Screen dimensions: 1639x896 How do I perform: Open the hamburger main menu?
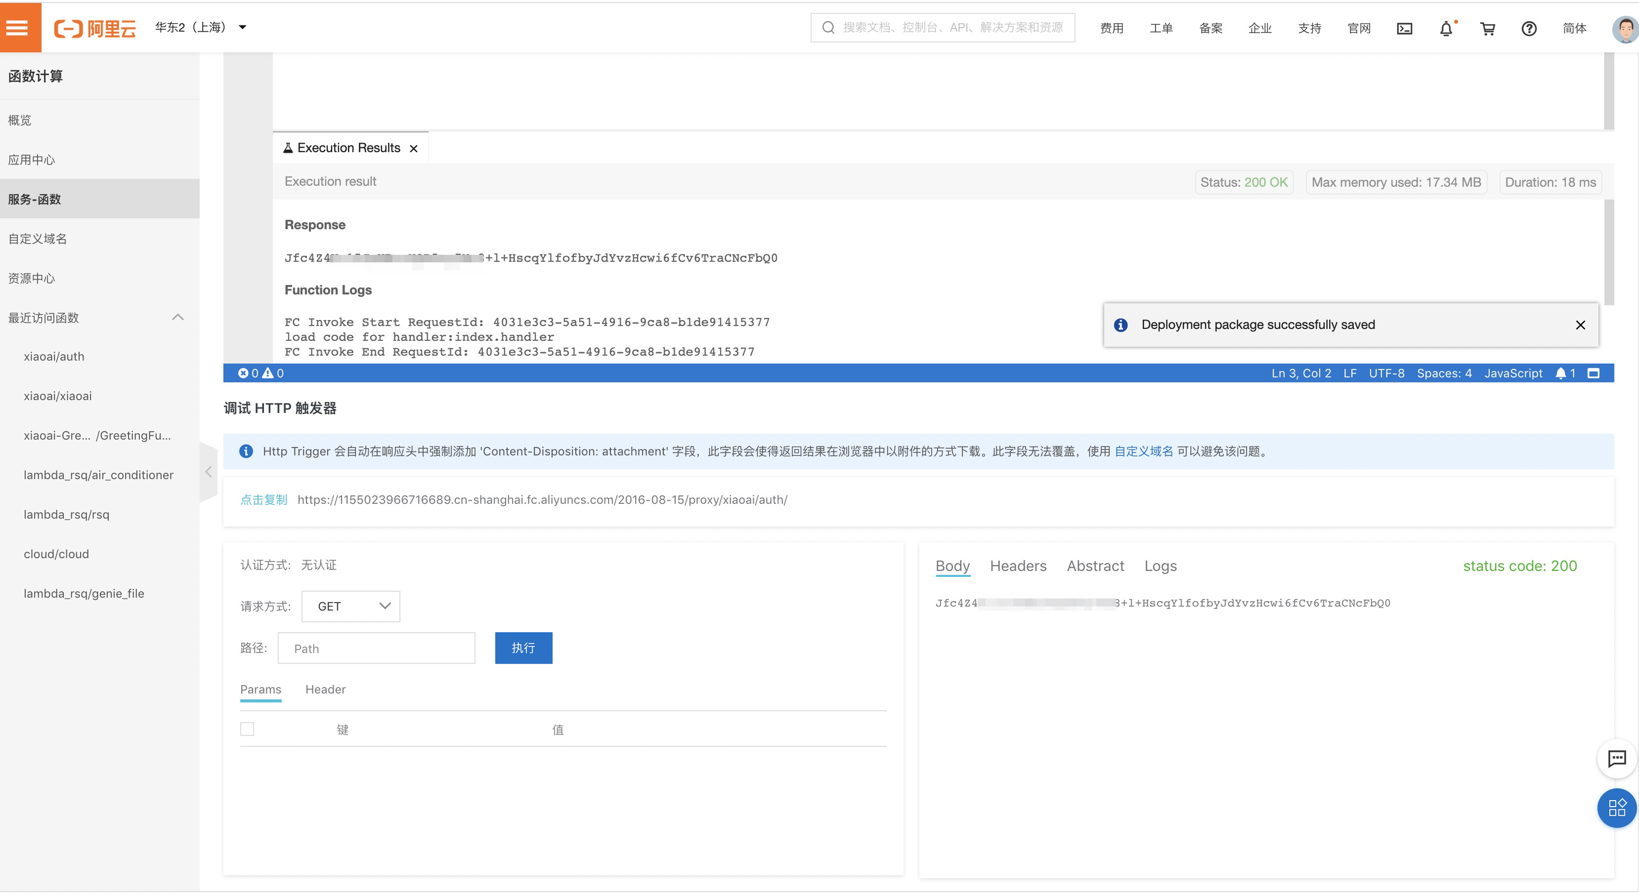click(x=18, y=27)
